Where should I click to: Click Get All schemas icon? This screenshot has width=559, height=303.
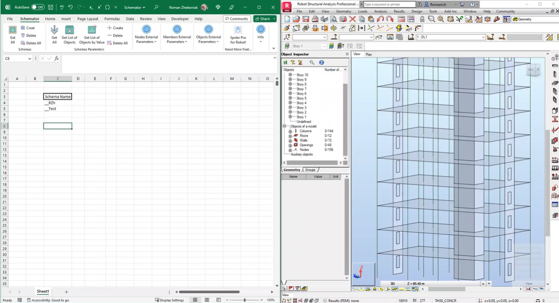point(13,31)
